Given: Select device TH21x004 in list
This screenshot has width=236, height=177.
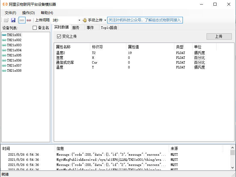Looking at the screenshot, I should (14, 50).
